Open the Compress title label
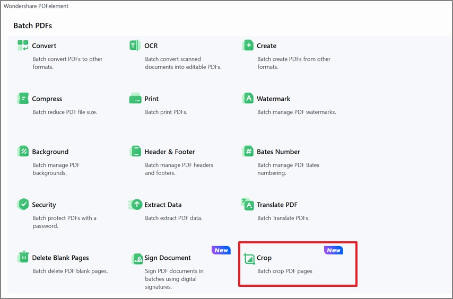 coord(47,99)
